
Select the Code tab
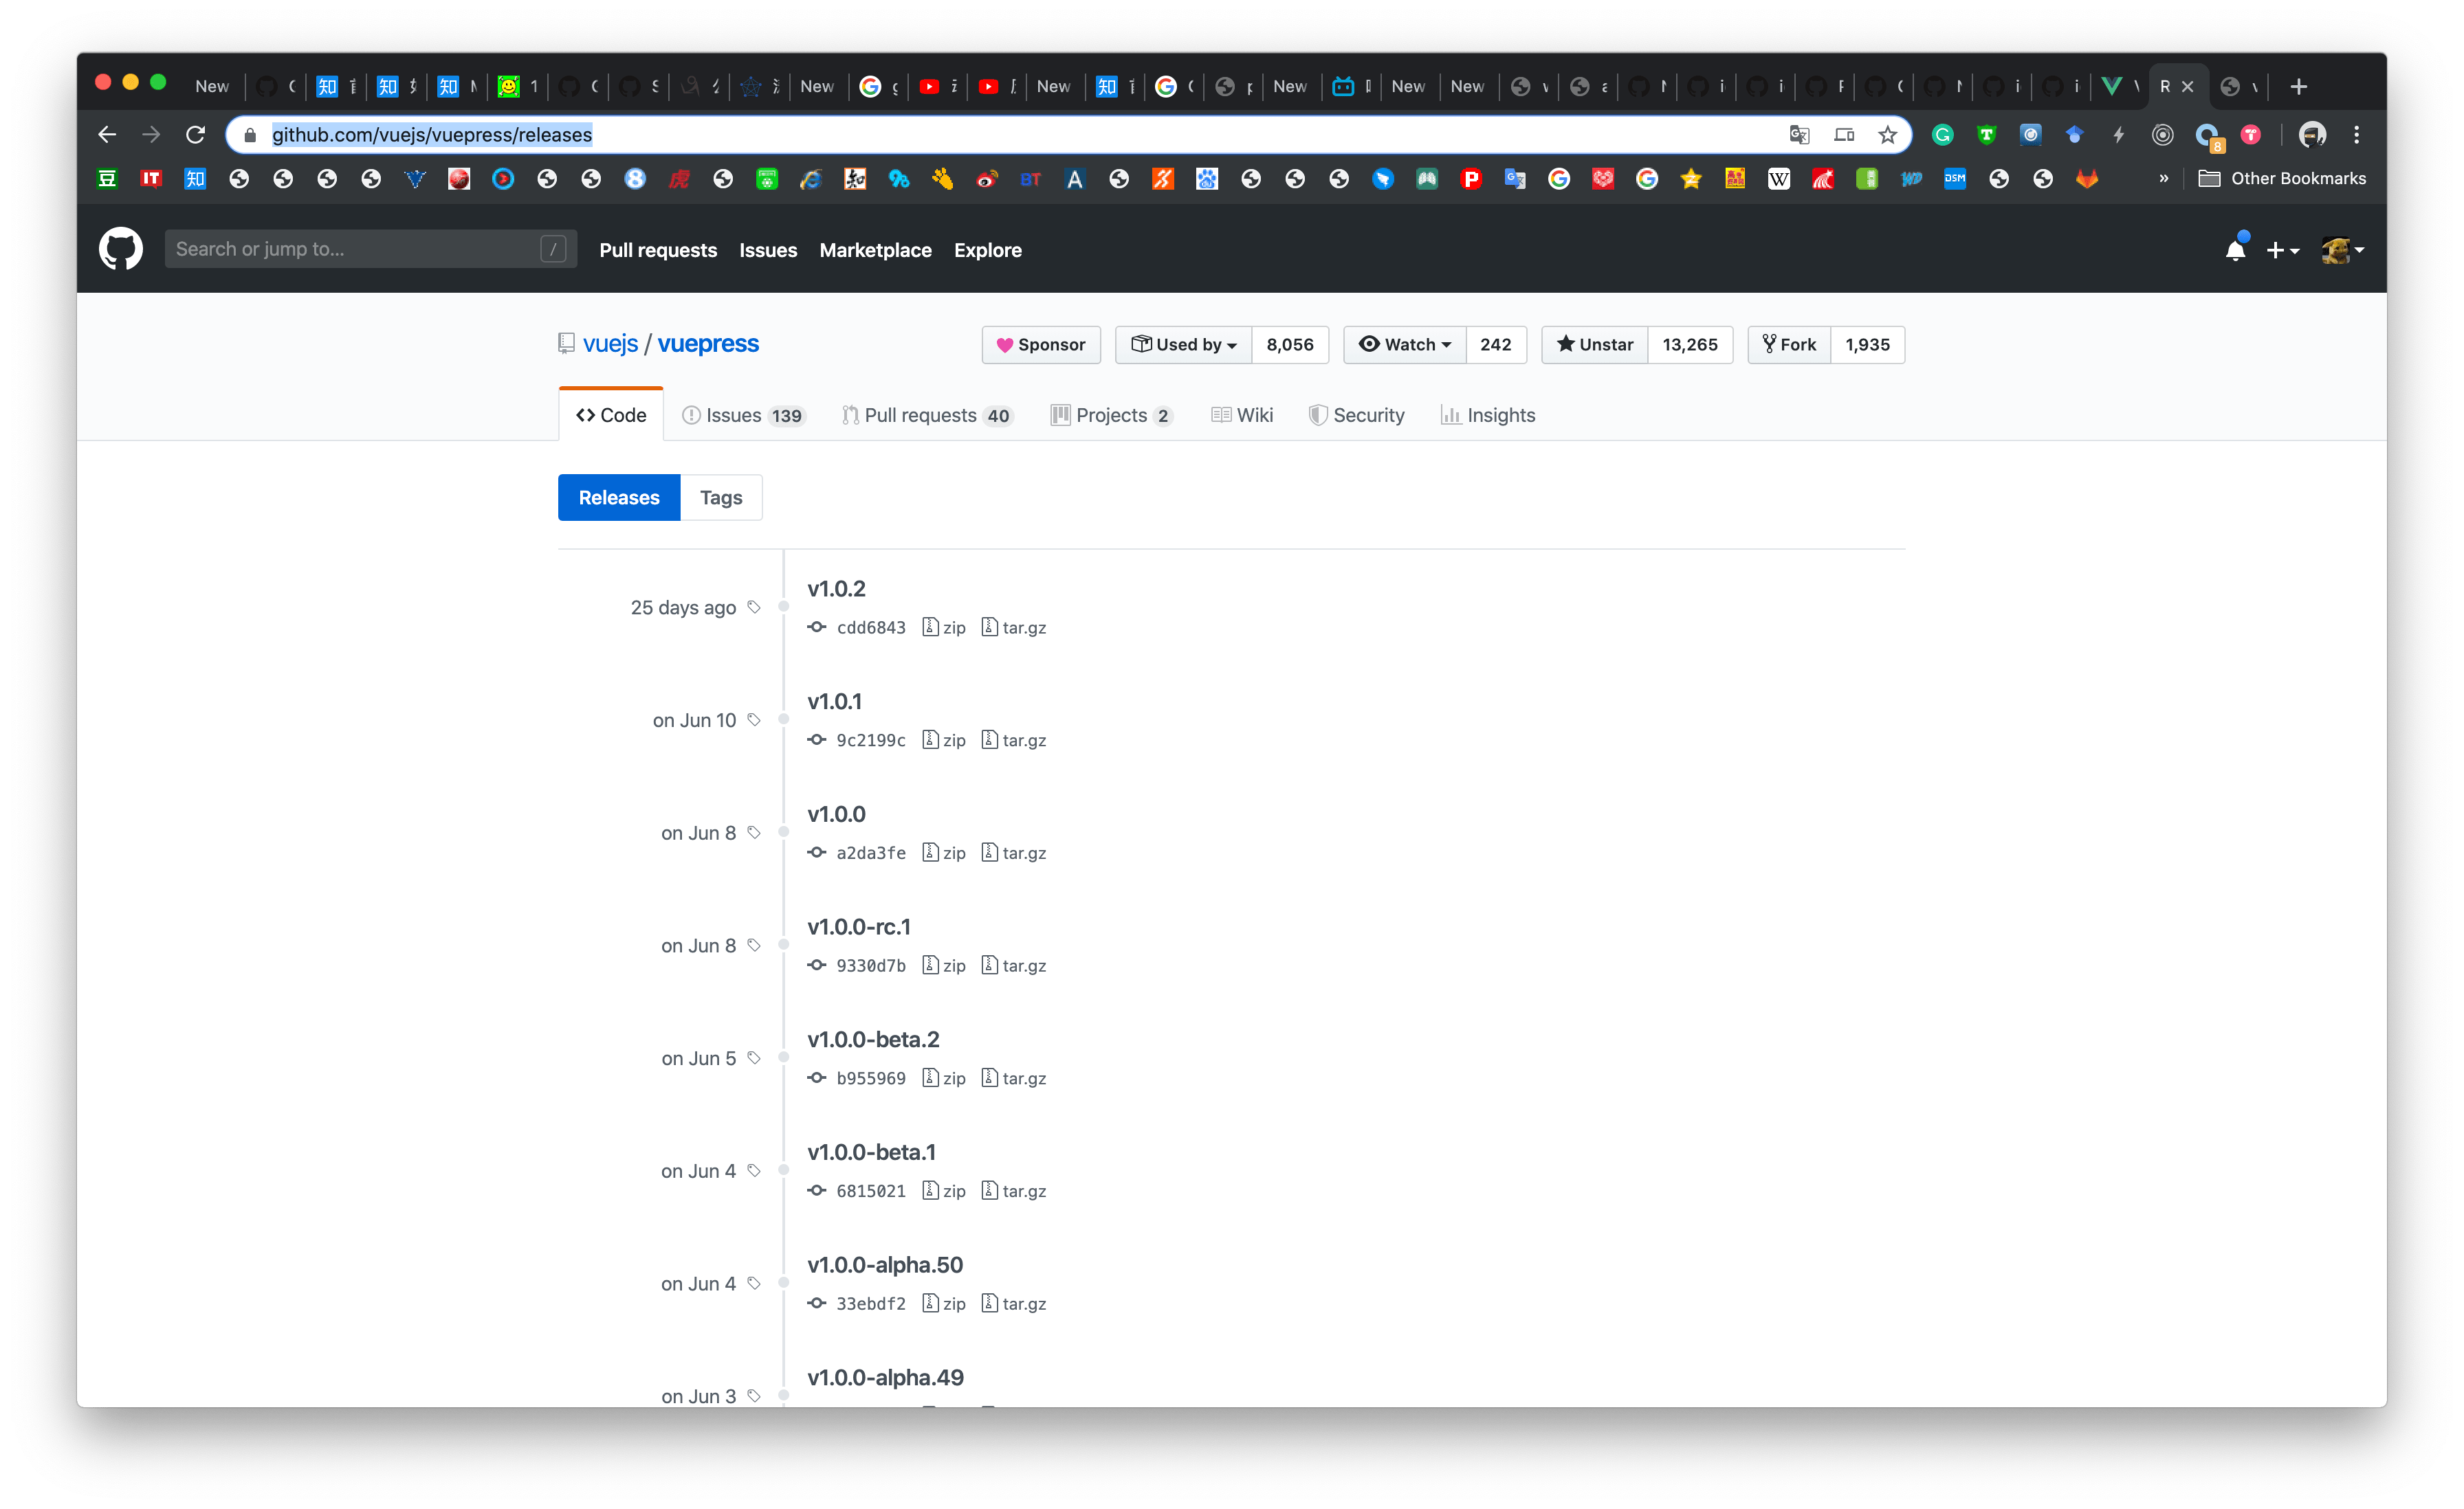point(611,415)
